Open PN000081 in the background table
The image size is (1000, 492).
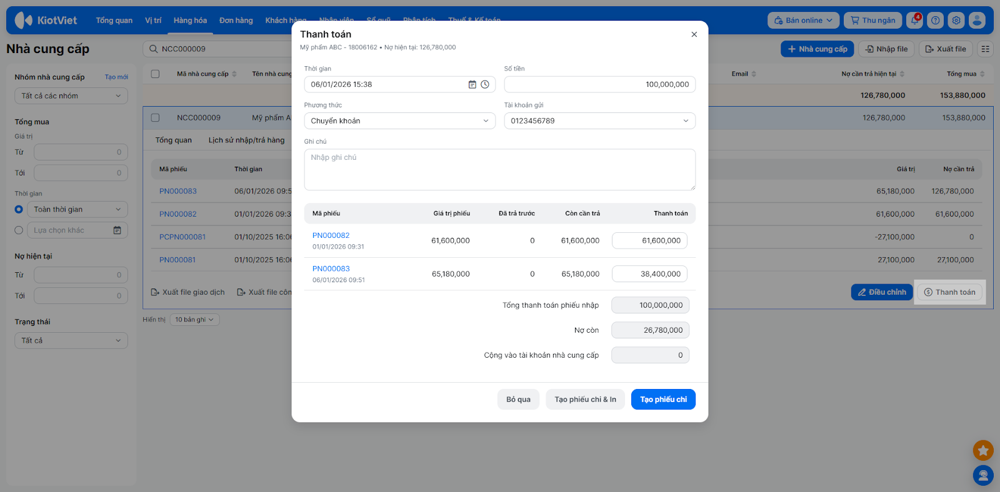177,260
